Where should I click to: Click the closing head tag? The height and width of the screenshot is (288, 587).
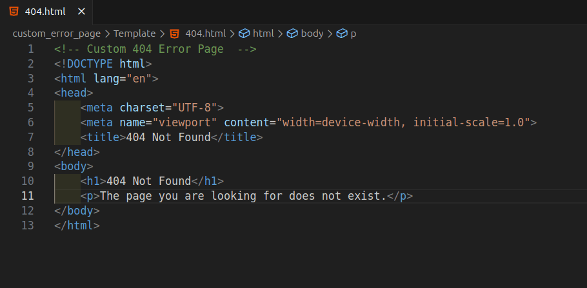(77, 152)
